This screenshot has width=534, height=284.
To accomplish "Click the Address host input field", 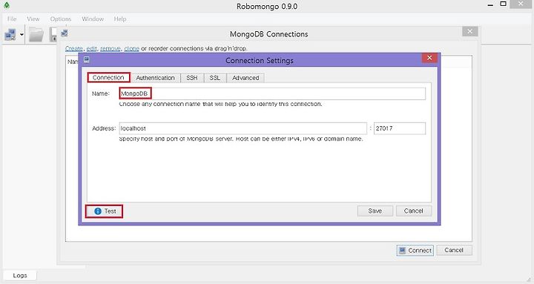I will [x=243, y=128].
